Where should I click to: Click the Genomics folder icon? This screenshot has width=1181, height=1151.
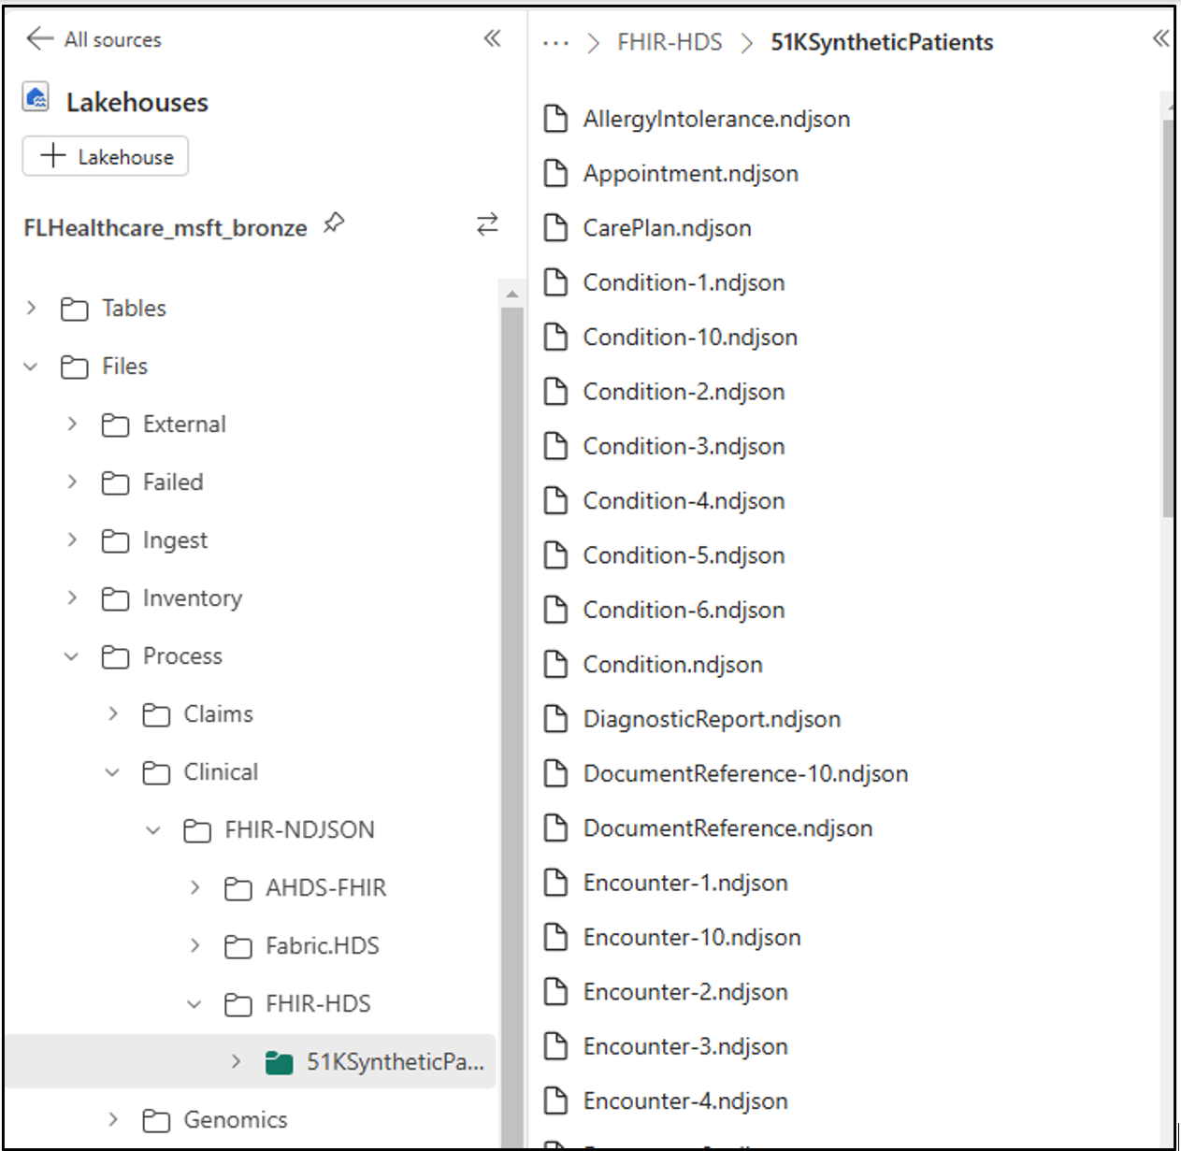156,1120
